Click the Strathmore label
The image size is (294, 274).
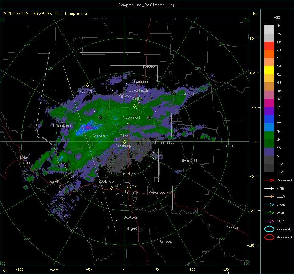(159, 193)
